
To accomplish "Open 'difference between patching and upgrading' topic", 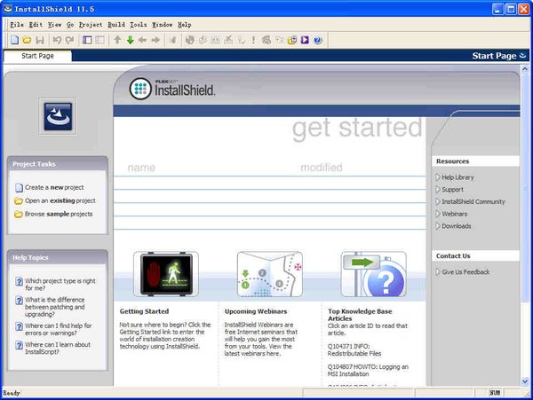I will coord(55,307).
